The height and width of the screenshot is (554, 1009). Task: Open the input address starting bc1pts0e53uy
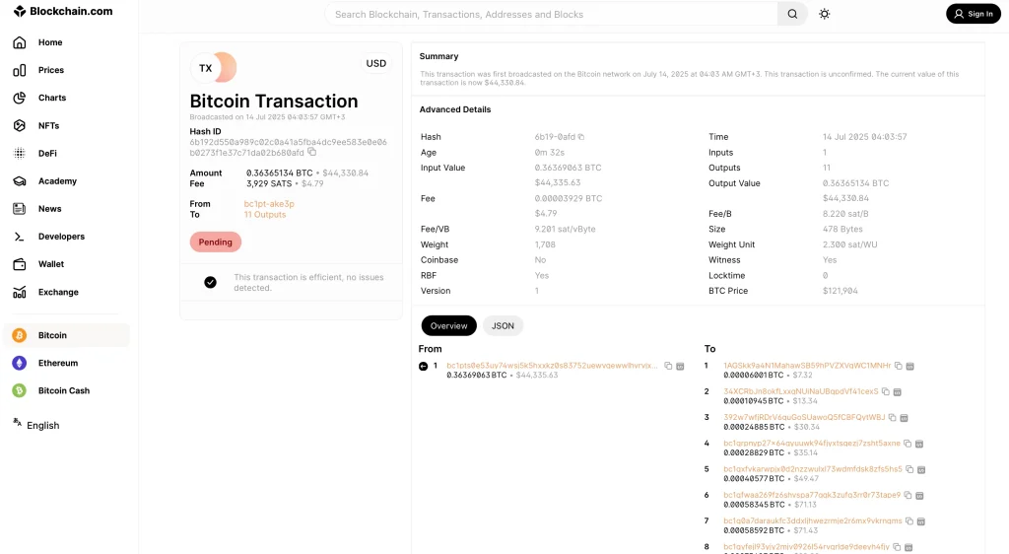(552, 366)
